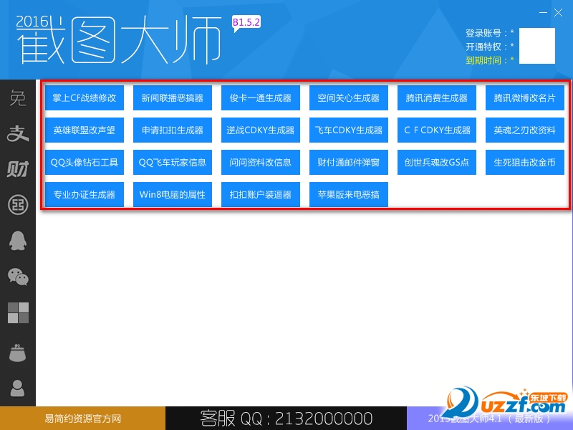Launch 苹果版来电恶搞
This screenshot has height=430, width=573.
pos(349,194)
